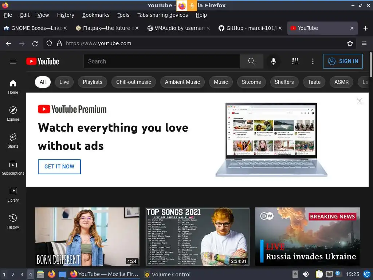The image size is (373, 280).
Task: Open Explore in sidebar
Action: pos(13,114)
